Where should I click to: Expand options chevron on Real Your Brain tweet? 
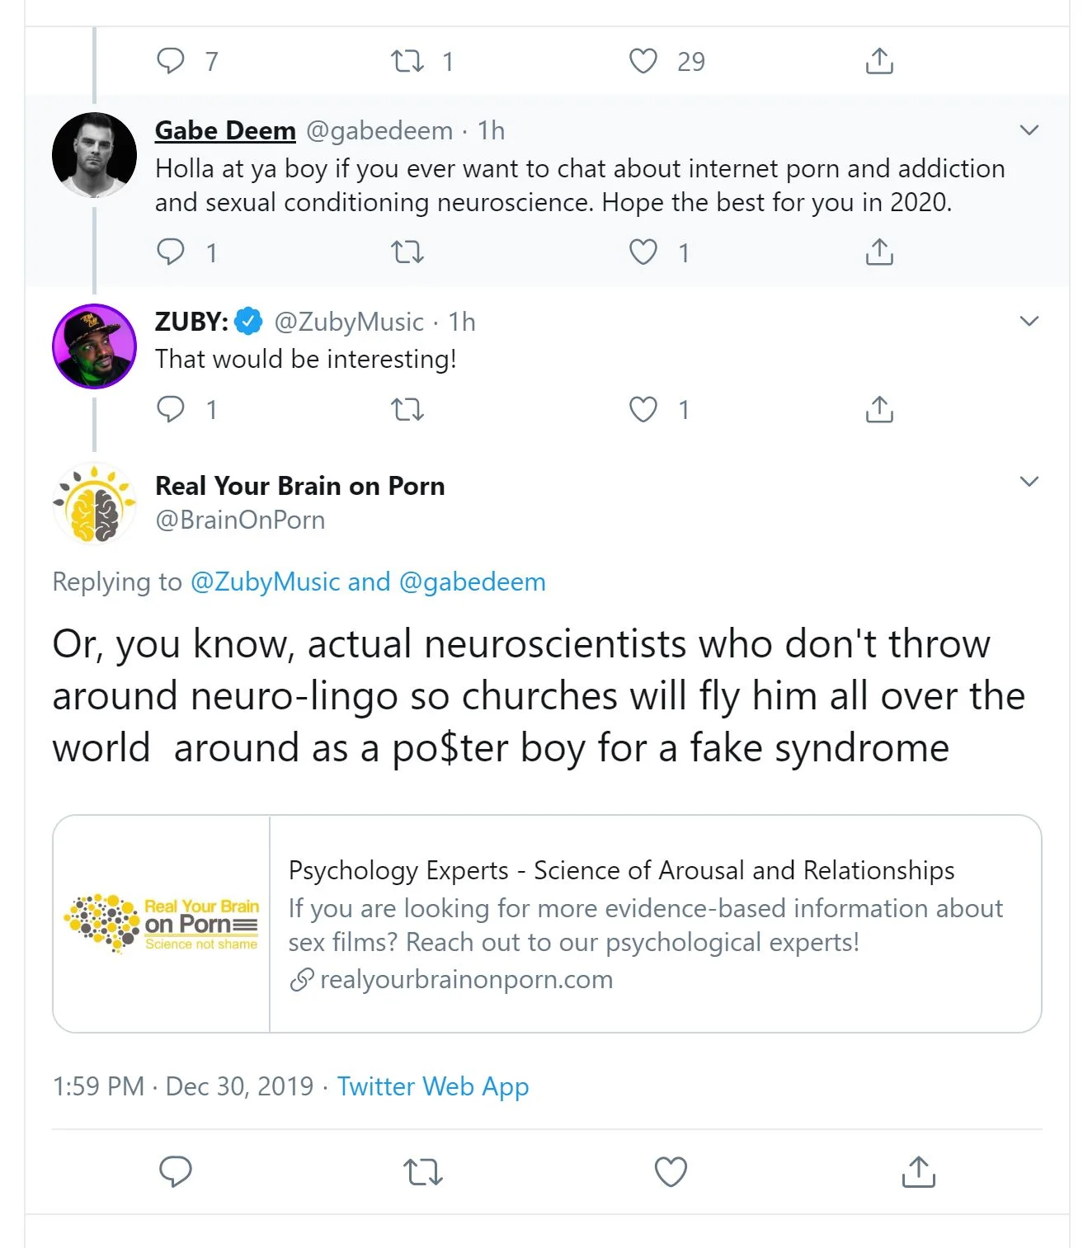point(1029,482)
